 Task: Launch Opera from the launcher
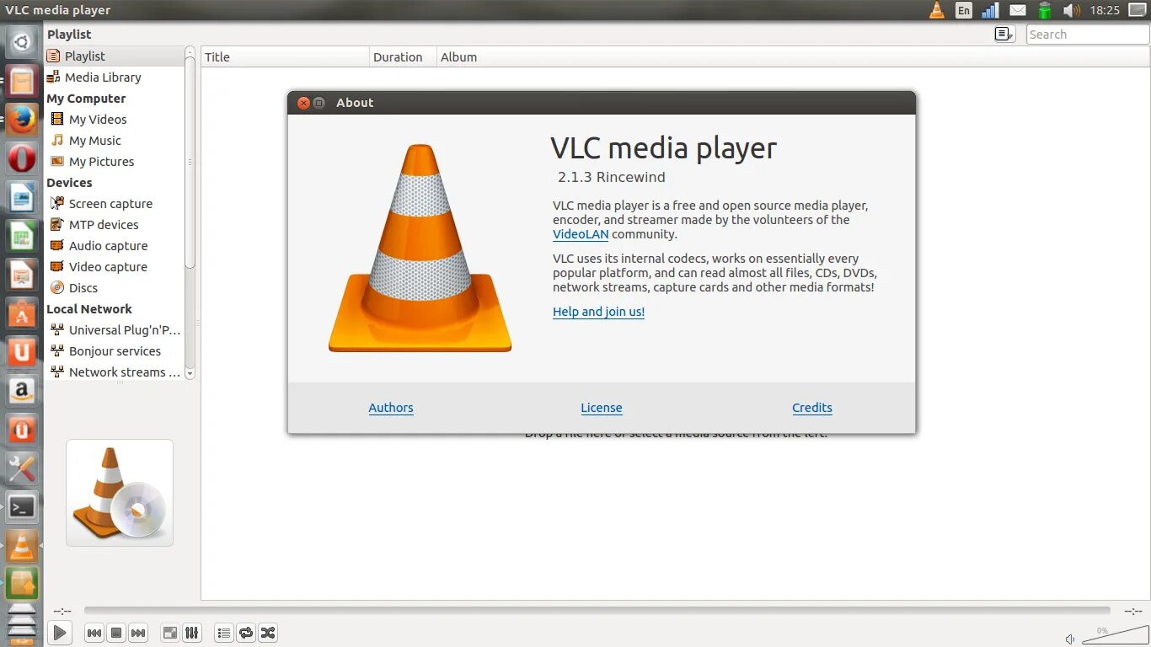[x=22, y=158]
